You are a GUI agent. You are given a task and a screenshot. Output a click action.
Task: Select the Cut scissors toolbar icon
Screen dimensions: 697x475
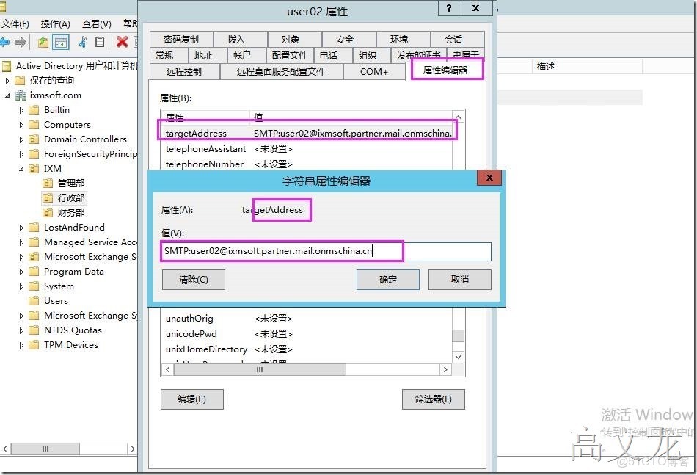[x=81, y=42]
